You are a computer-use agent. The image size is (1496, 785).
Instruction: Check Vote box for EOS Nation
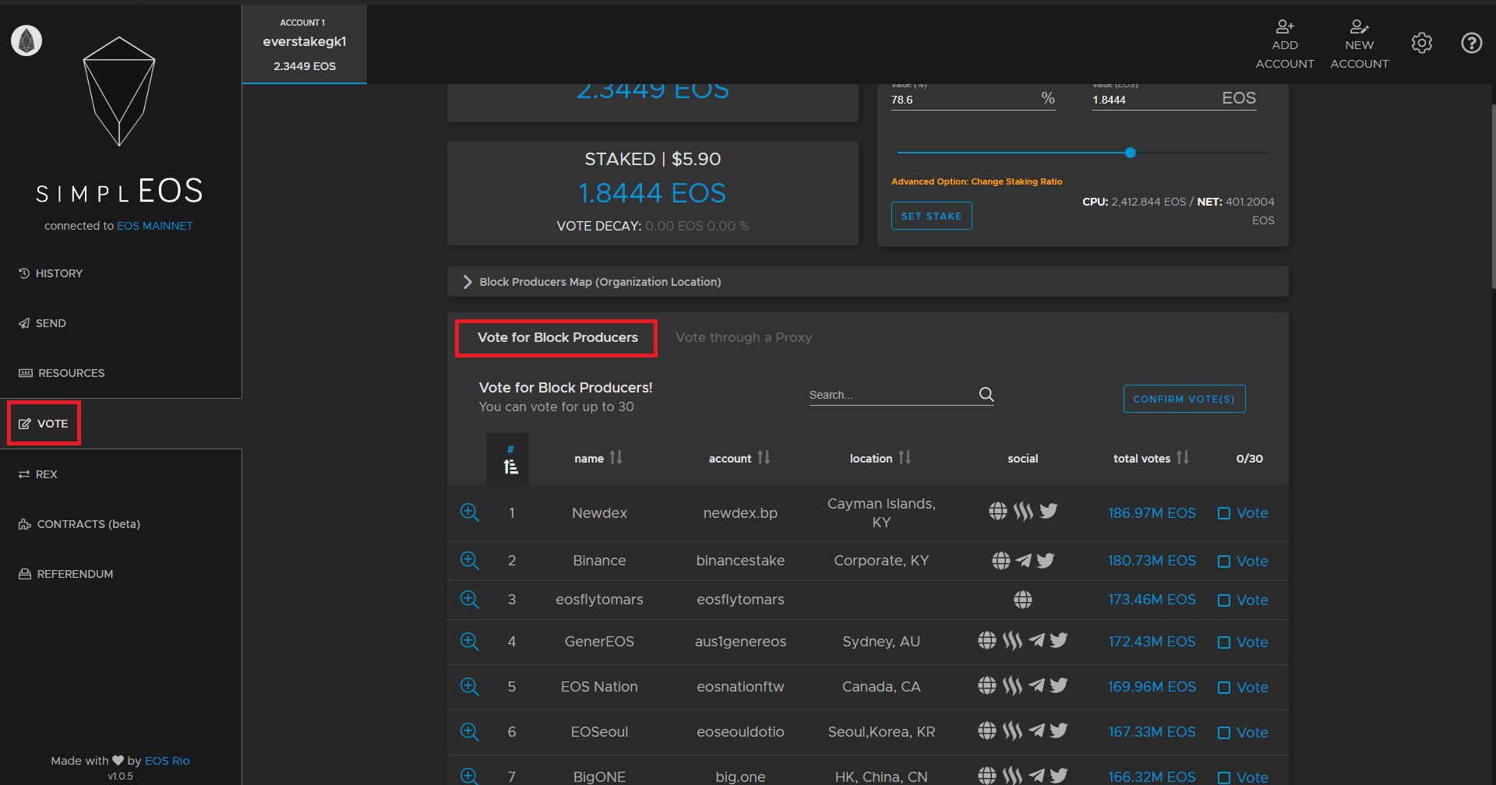pos(1224,688)
